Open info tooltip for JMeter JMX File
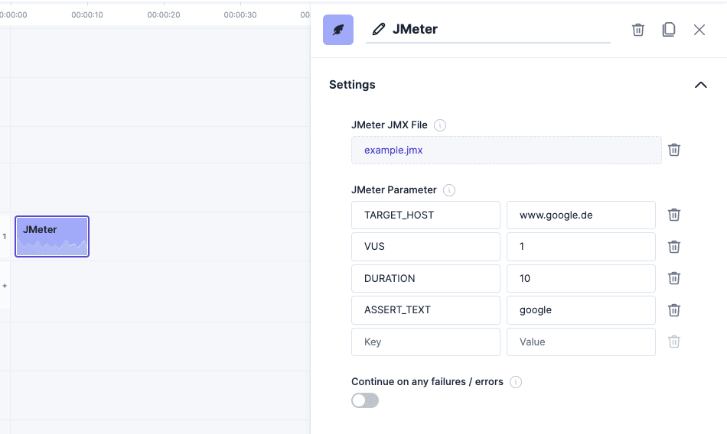 pyautogui.click(x=439, y=125)
